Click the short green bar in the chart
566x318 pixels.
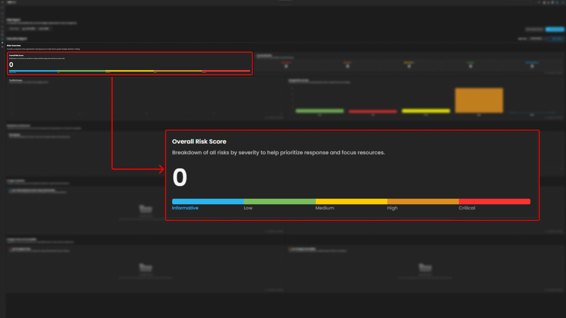click(x=319, y=111)
